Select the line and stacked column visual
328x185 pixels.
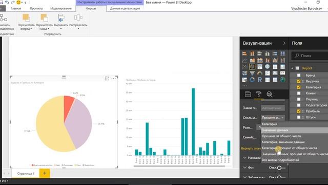[x=268, y=61]
